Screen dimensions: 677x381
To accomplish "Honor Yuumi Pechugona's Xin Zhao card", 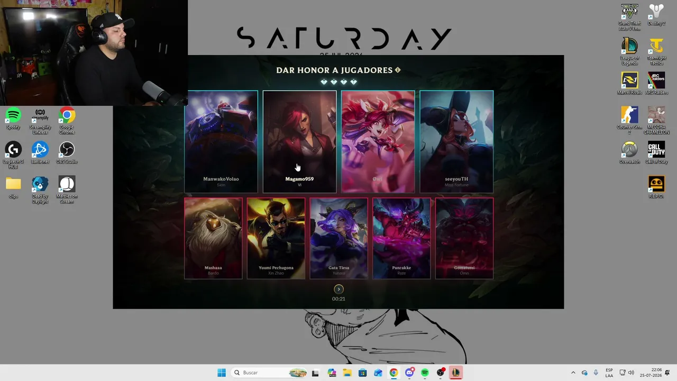I will click(276, 238).
